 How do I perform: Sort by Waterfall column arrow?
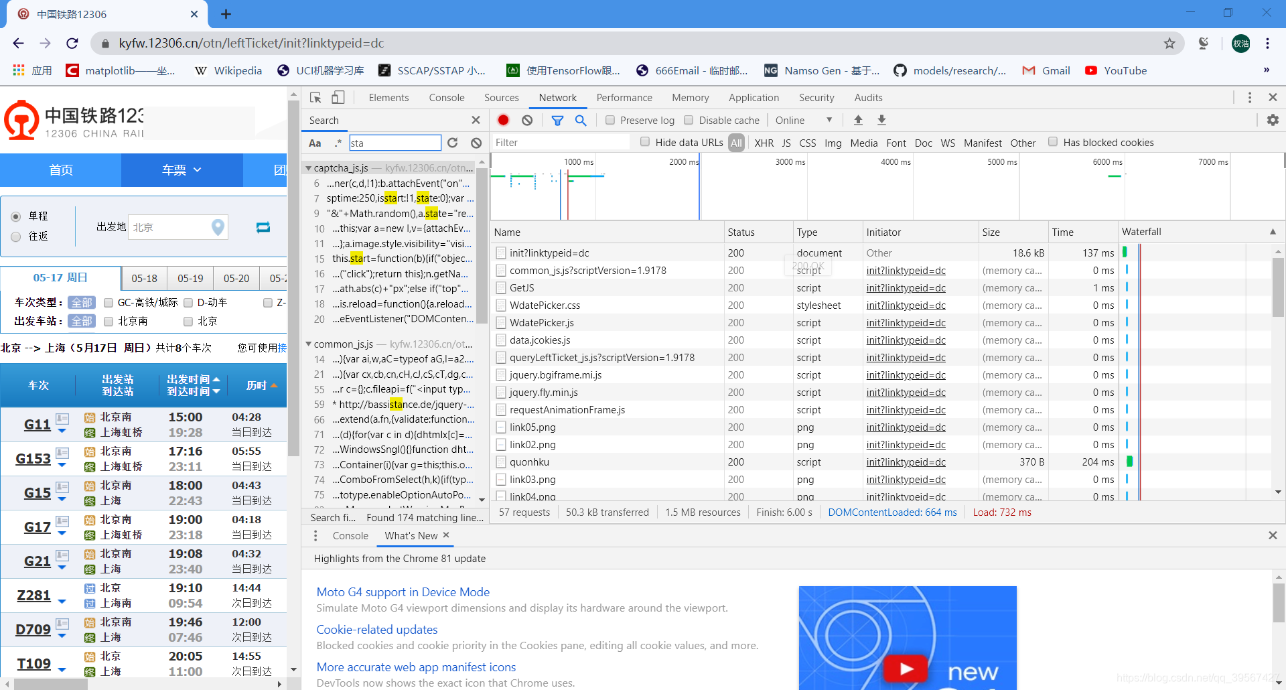click(x=1273, y=232)
